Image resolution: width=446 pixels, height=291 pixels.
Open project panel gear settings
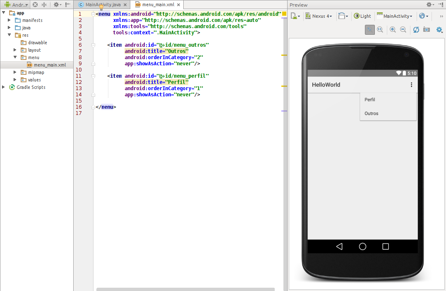click(x=58, y=5)
